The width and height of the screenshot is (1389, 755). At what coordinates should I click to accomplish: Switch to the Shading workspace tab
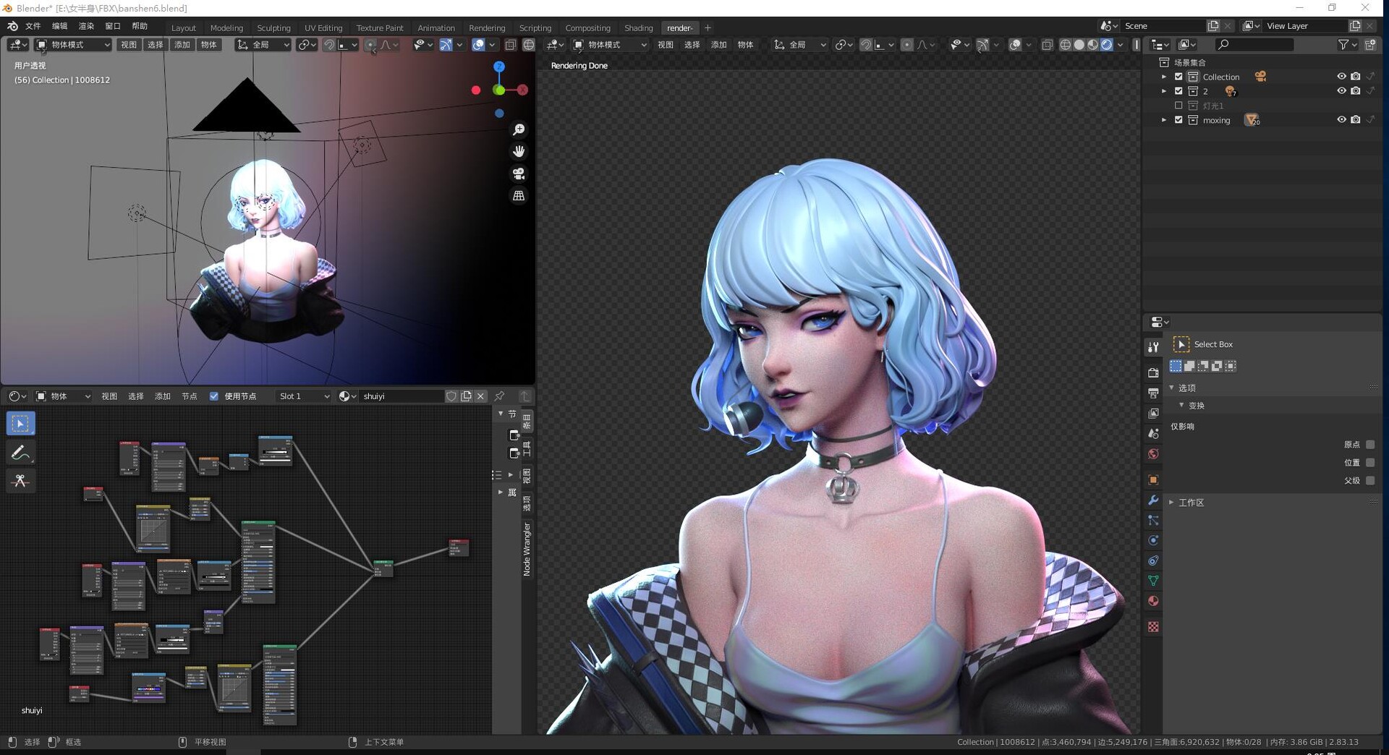(x=638, y=28)
